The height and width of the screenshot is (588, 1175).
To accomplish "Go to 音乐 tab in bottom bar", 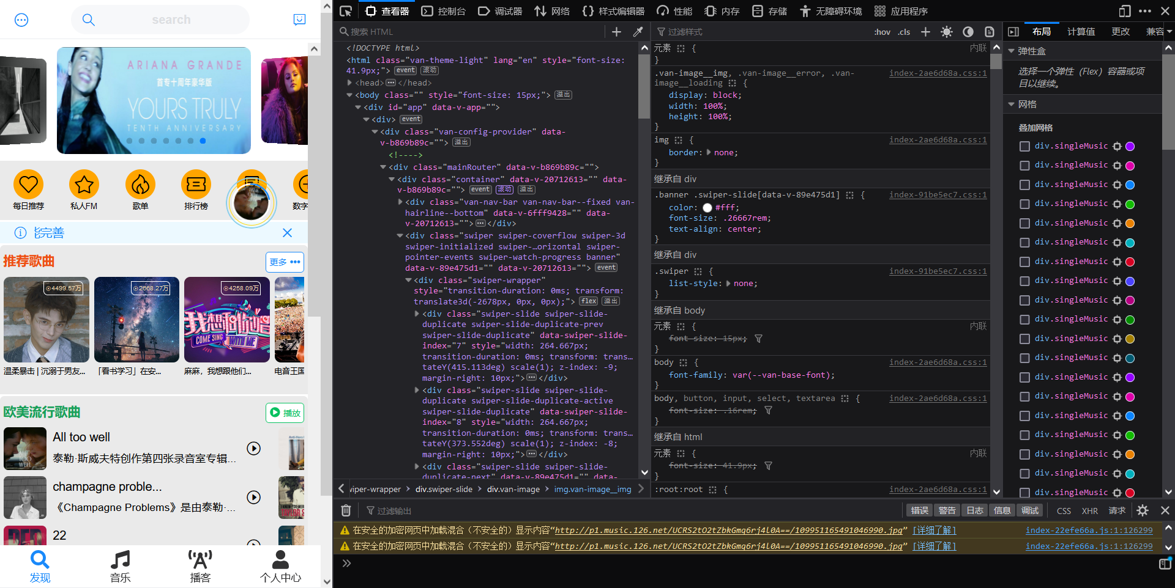I will 120,566.
